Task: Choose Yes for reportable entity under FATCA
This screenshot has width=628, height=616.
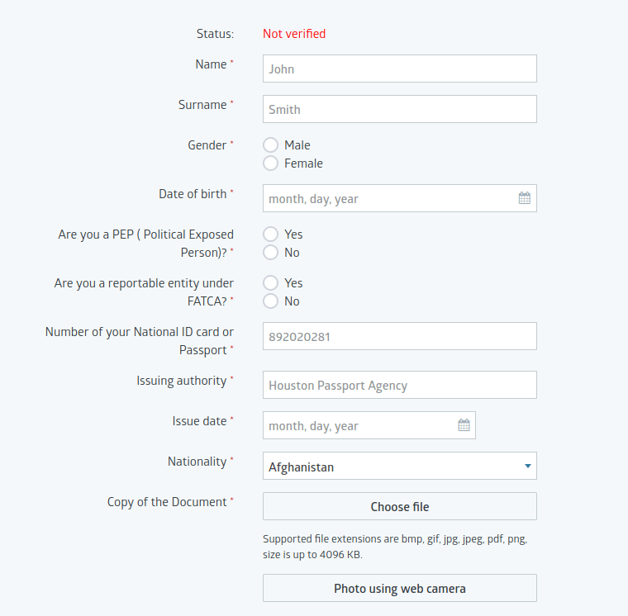Action: pos(270,283)
